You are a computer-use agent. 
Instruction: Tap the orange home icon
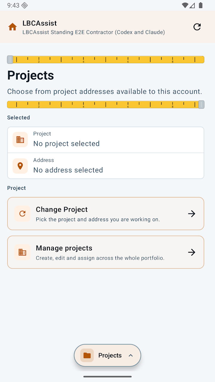tap(13, 27)
